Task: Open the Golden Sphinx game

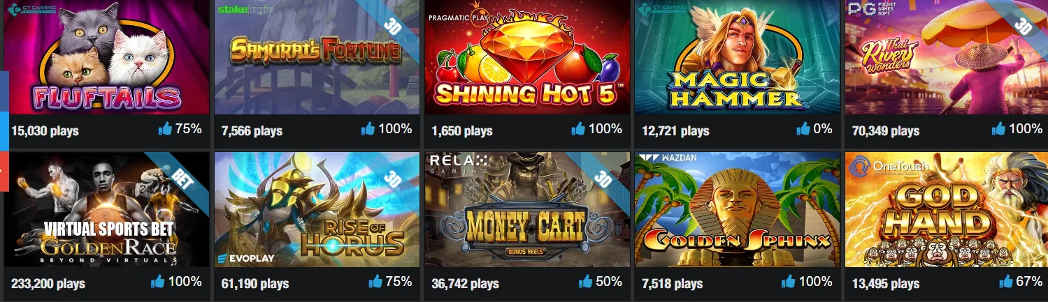Action: coord(738,210)
